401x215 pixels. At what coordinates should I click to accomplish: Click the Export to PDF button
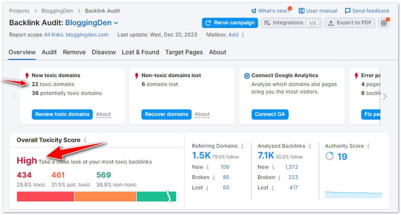pos(350,23)
